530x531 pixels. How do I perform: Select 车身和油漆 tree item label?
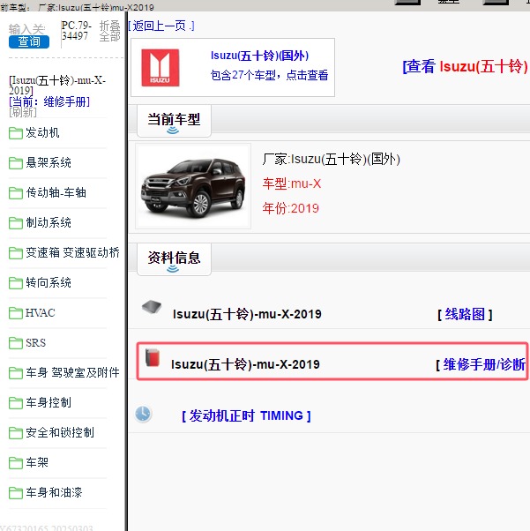click(54, 492)
